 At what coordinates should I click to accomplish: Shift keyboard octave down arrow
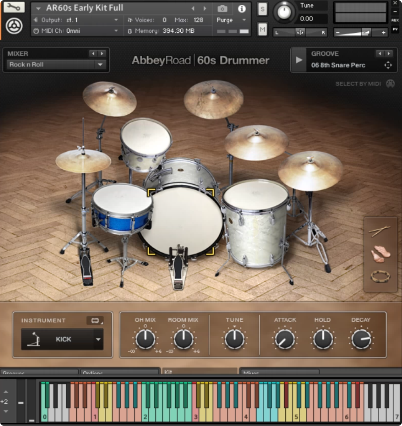pyautogui.click(x=6, y=411)
